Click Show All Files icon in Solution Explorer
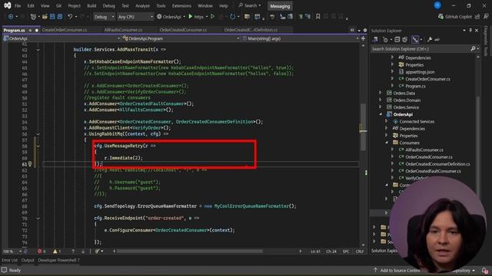Screen dimensions: 492x276 405,39
